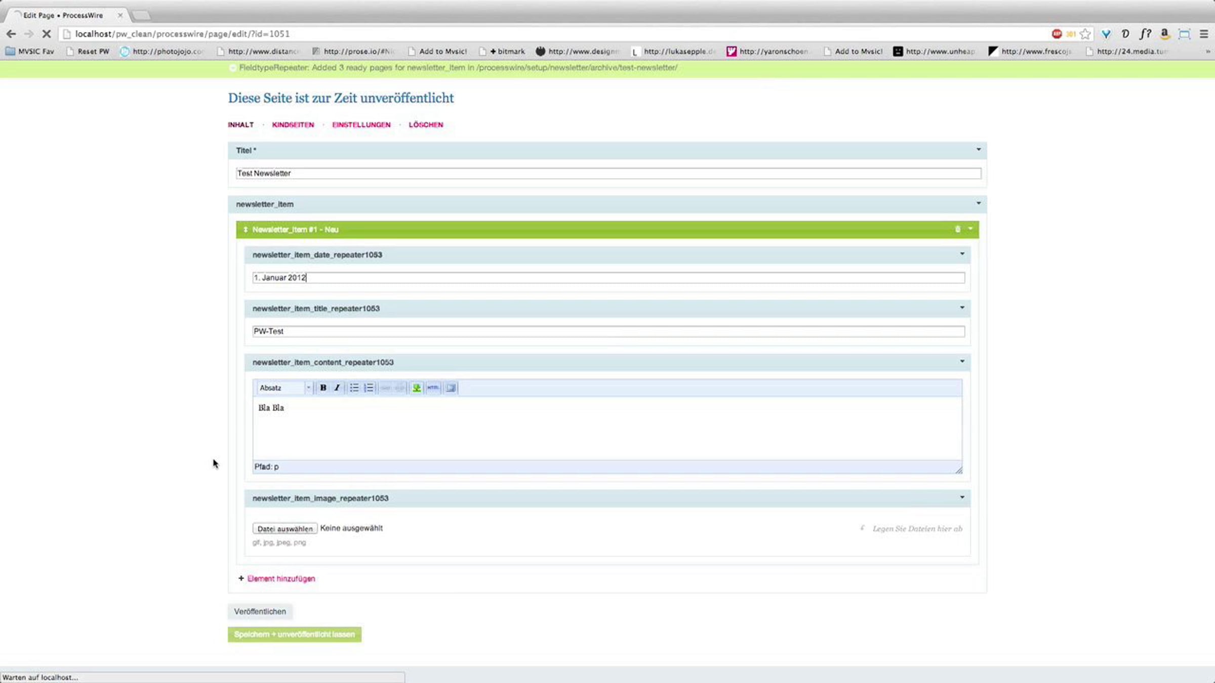This screenshot has height=683, width=1215.
Task: Click the insert link icon in editor
Action: click(385, 388)
